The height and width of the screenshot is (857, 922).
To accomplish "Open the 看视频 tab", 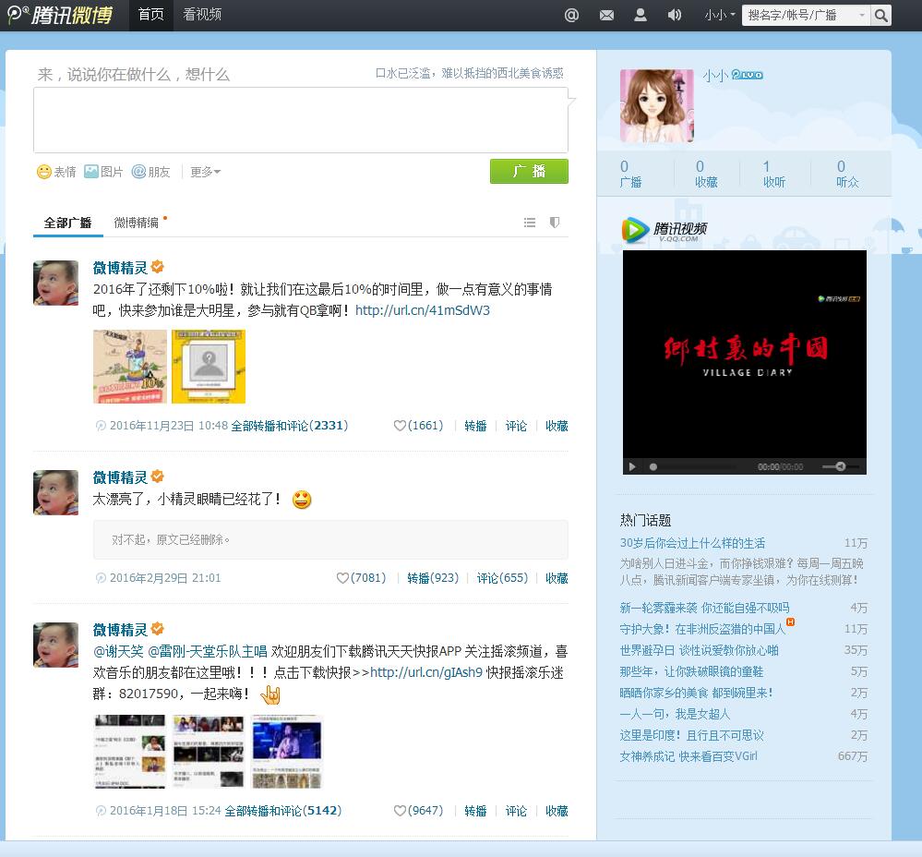I will coord(202,16).
